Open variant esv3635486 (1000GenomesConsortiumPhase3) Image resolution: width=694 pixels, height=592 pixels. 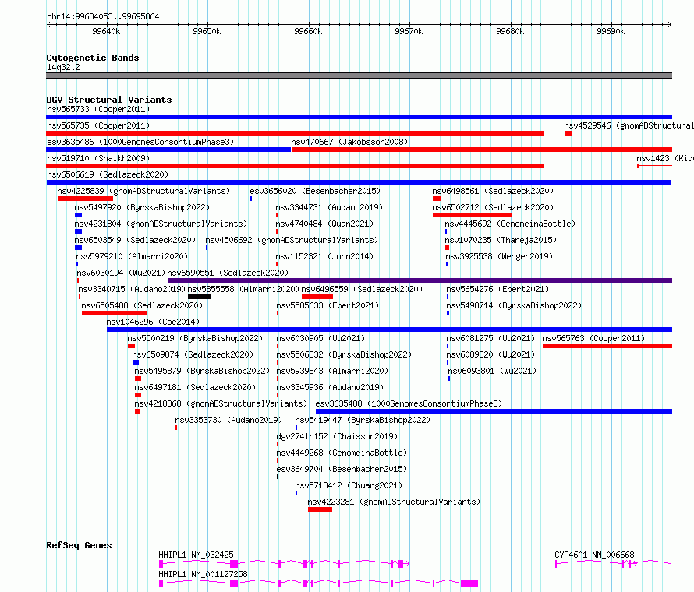(x=140, y=142)
